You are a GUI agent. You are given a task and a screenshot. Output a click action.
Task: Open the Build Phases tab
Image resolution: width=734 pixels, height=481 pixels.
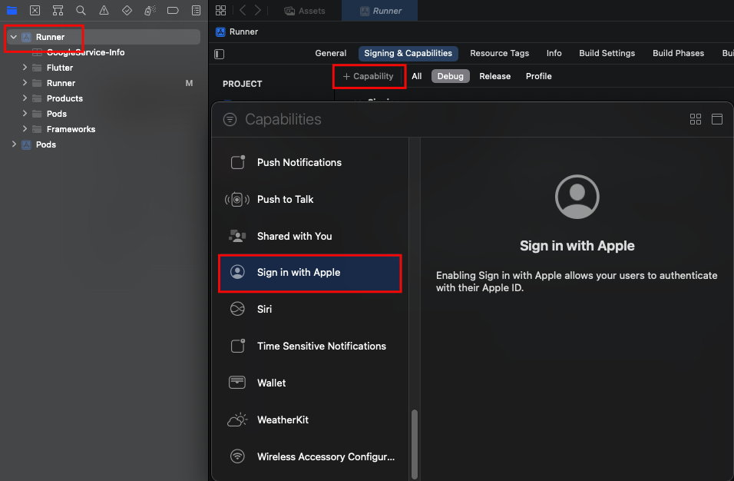[678, 53]
